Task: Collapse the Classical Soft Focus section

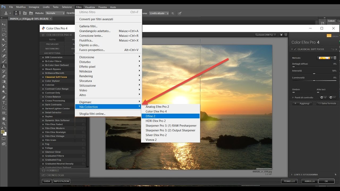Action: 292,49
